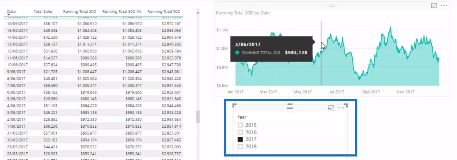Select the 29/05/2017 date cell
Screen dimensions: 457x160
coord(17,147)
